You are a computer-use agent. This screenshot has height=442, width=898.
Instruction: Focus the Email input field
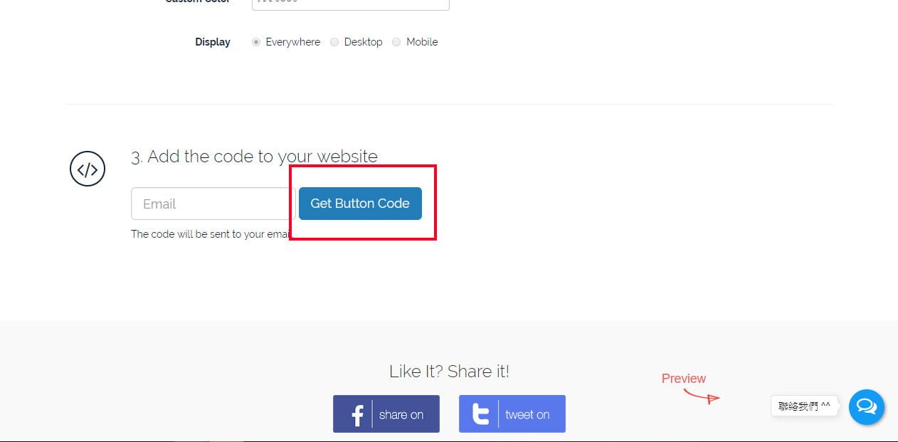coord(213,204)
